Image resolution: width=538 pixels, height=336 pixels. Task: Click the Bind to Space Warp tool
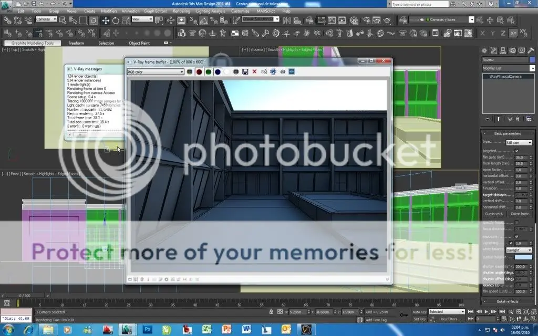point(28,20)
